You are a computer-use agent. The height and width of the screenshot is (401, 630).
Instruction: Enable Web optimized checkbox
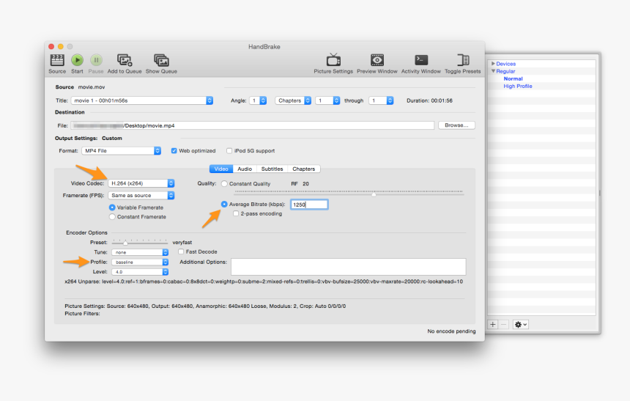tap(174, 151)
